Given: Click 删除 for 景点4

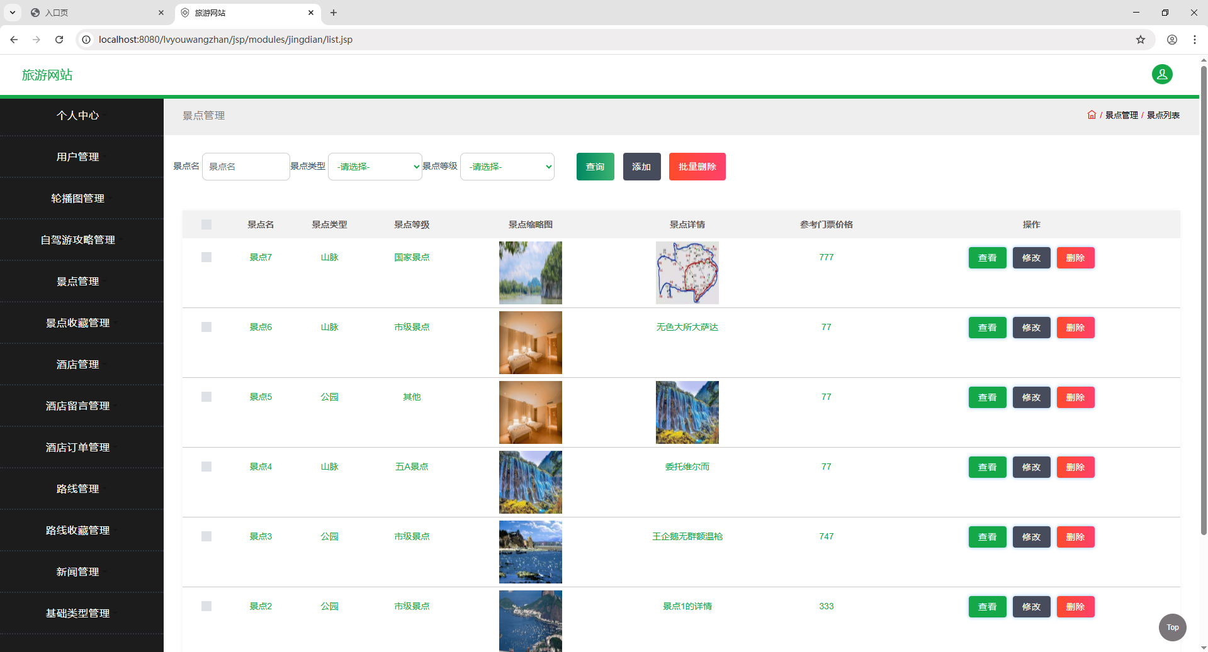Looking at the screenshot, I should click(x=1075, y=467).
